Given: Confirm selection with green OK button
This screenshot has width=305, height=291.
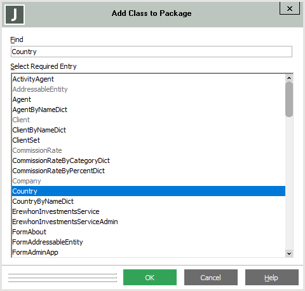Looking at the screenshot, I should click(x=150, y=278).
